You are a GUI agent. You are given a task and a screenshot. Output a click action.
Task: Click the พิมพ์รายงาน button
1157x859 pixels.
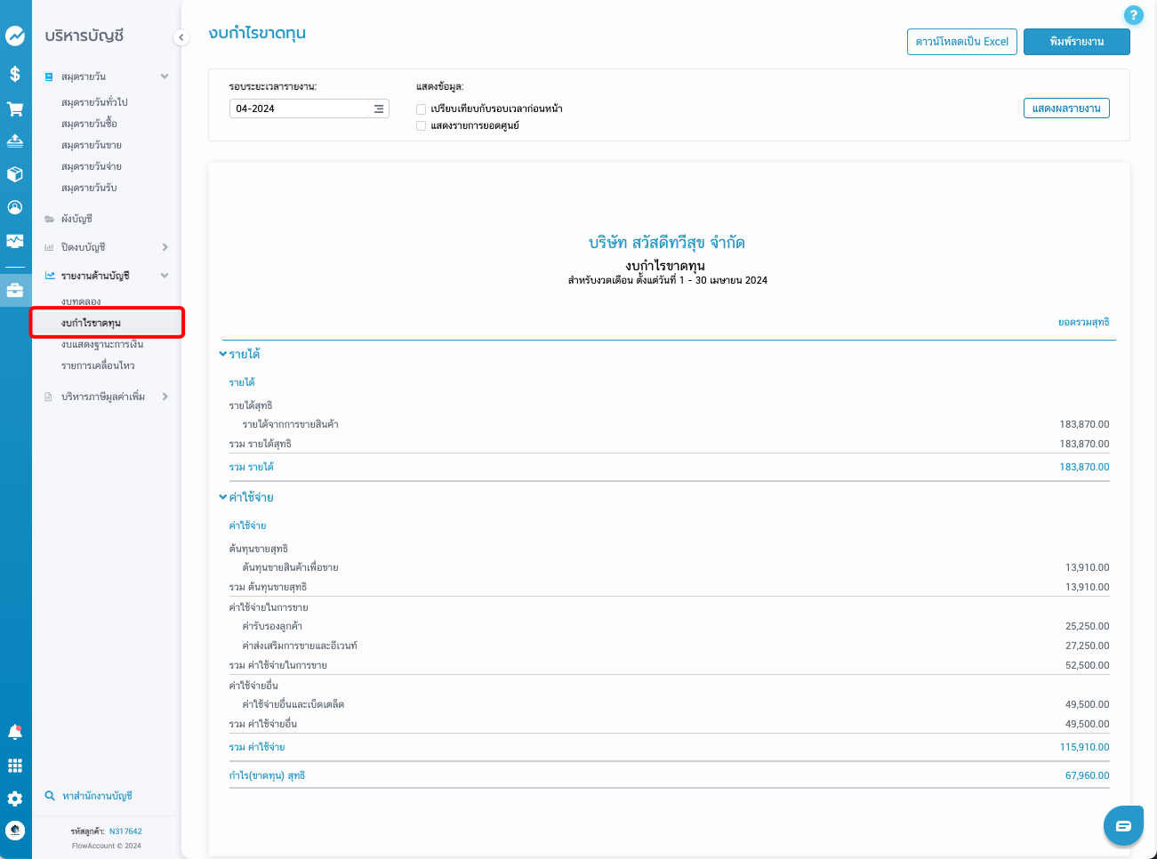point(1076,42)
